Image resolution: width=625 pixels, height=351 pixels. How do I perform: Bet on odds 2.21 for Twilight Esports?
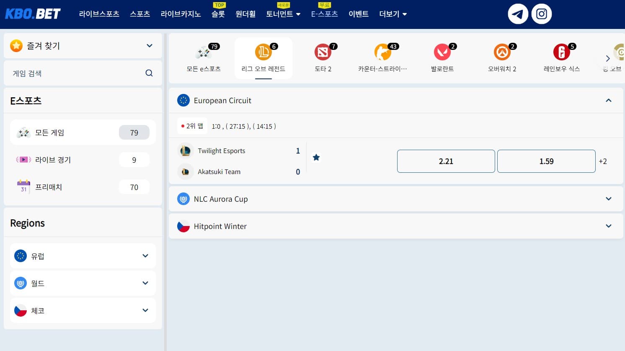click(x=446, y=161)
